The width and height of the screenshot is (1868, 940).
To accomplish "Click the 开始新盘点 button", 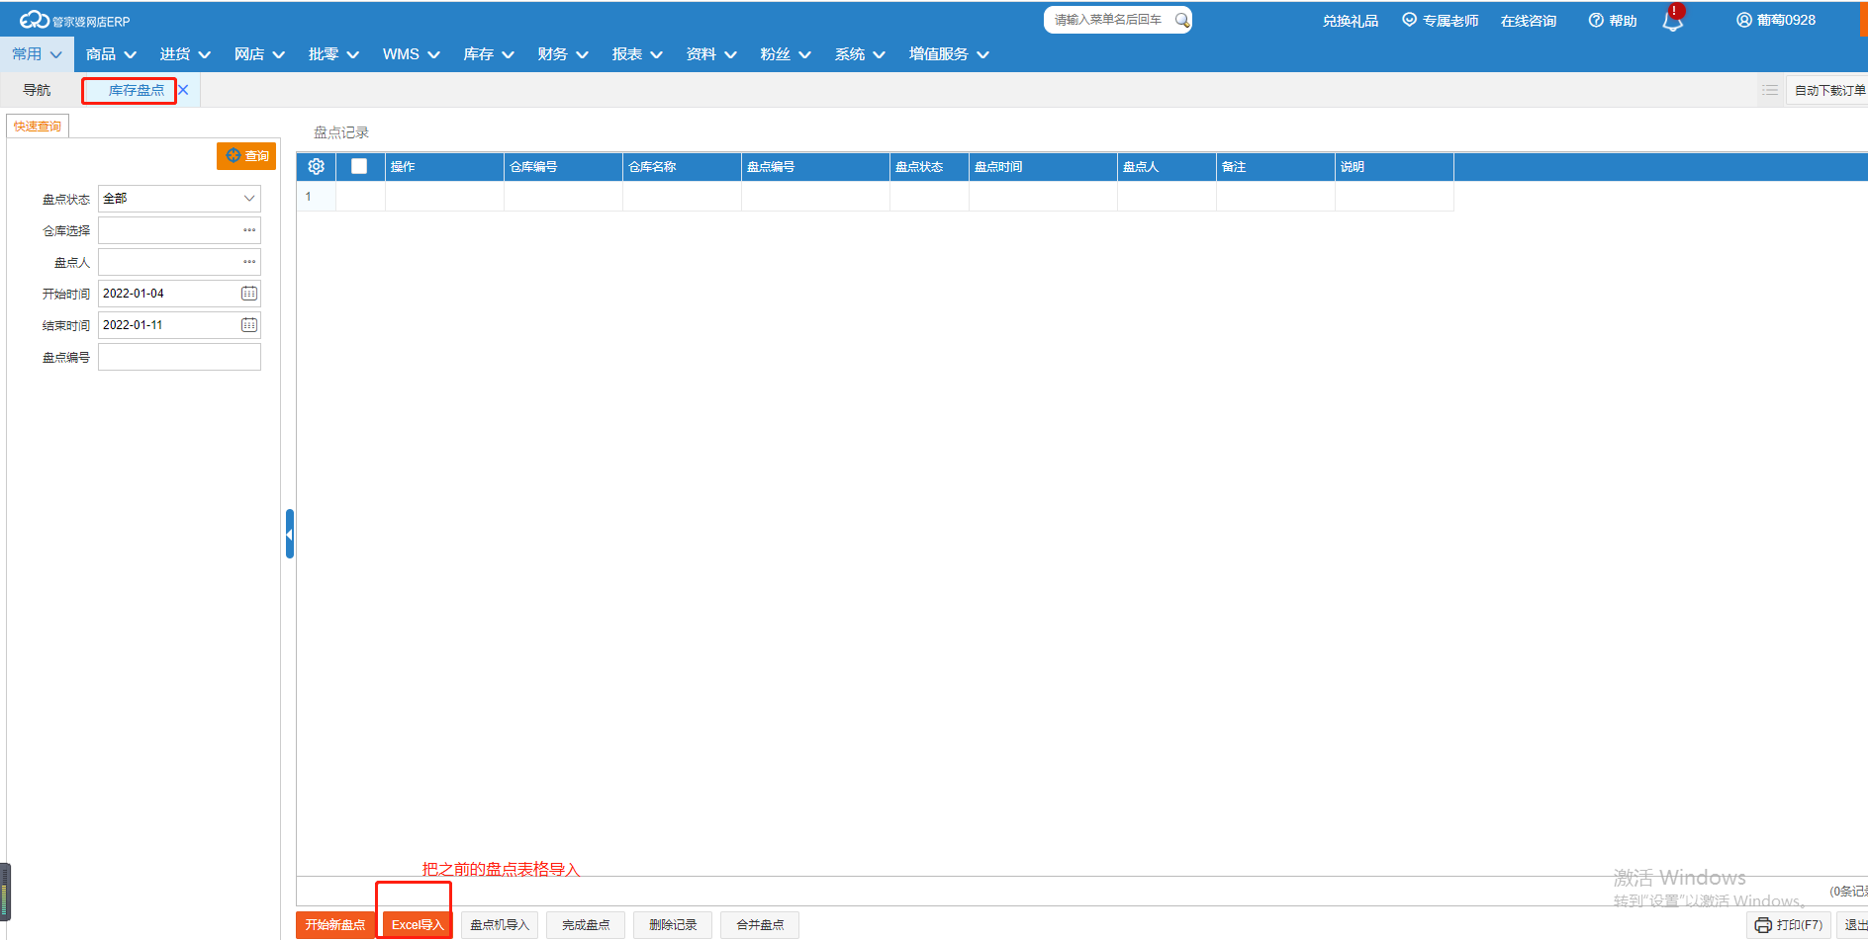I will point(334,925).
